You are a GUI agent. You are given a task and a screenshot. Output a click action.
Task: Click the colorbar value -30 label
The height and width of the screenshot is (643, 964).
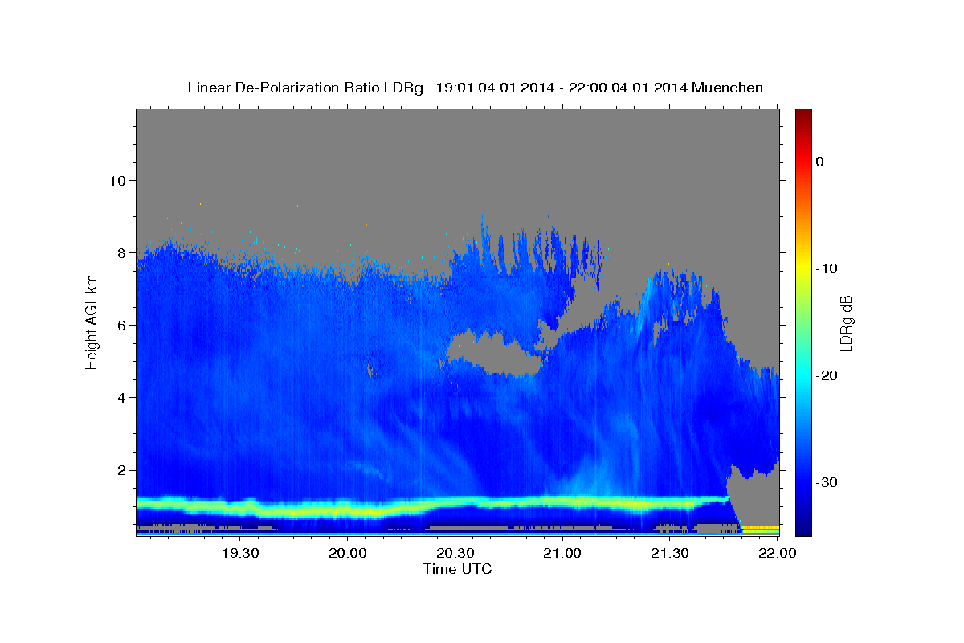click(x=827, y=482)
